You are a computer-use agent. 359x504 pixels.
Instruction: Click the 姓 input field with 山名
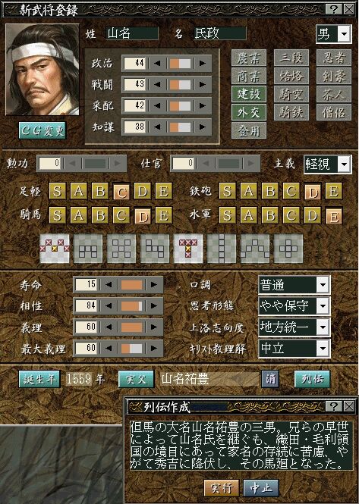click(132, 33)
